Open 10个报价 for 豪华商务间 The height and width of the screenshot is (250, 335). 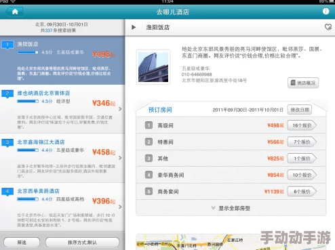click(302, 175)
